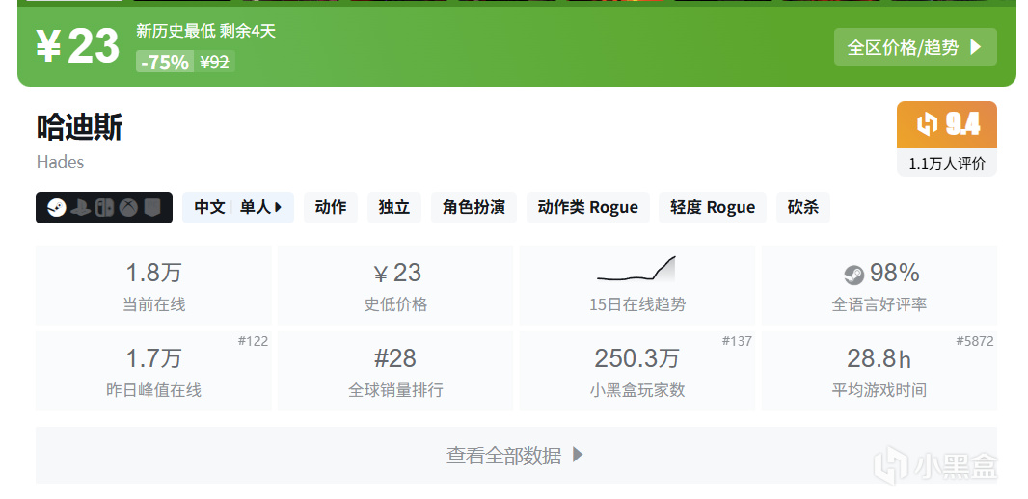Image resolution: width=1028 pixels, height=499 pixels.
Task: Open 全区价格/趋势 price trend
Action: tap(915, 46)
